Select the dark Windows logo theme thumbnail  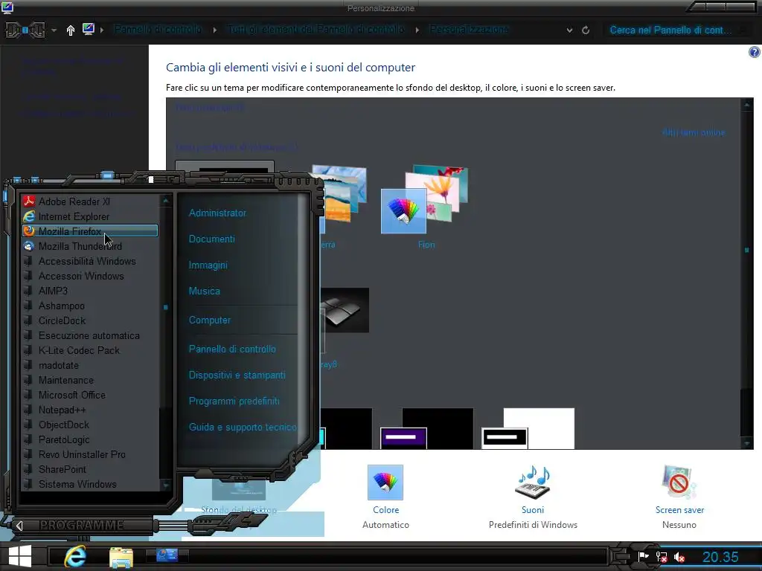point(345,310)
